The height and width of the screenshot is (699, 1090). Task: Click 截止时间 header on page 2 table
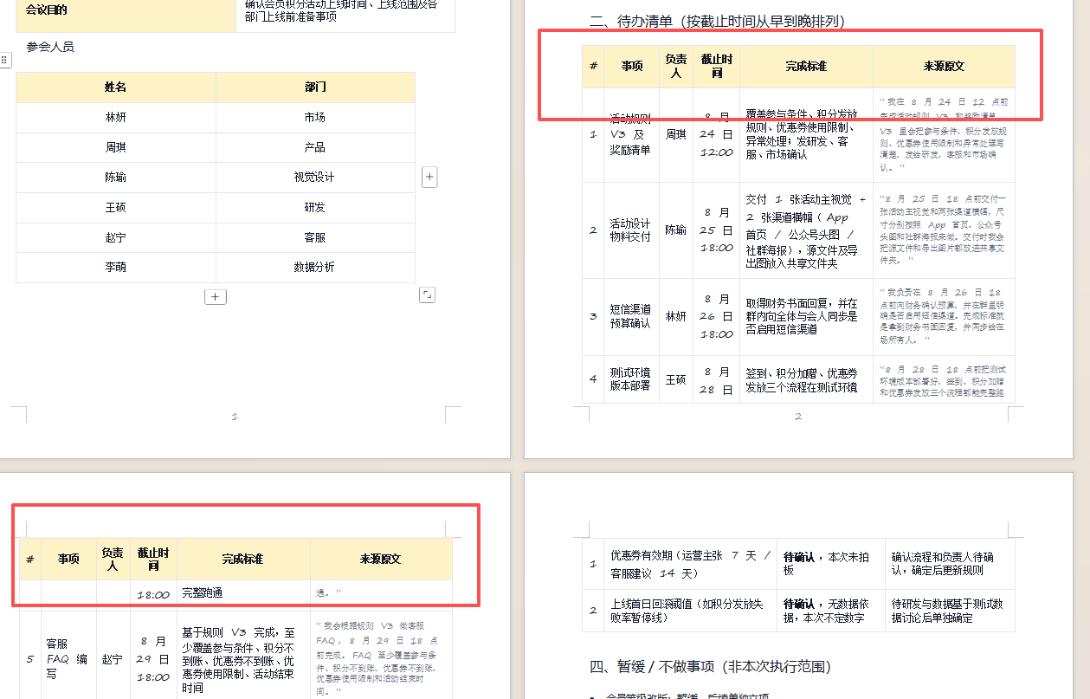click(x=717, y=66)
